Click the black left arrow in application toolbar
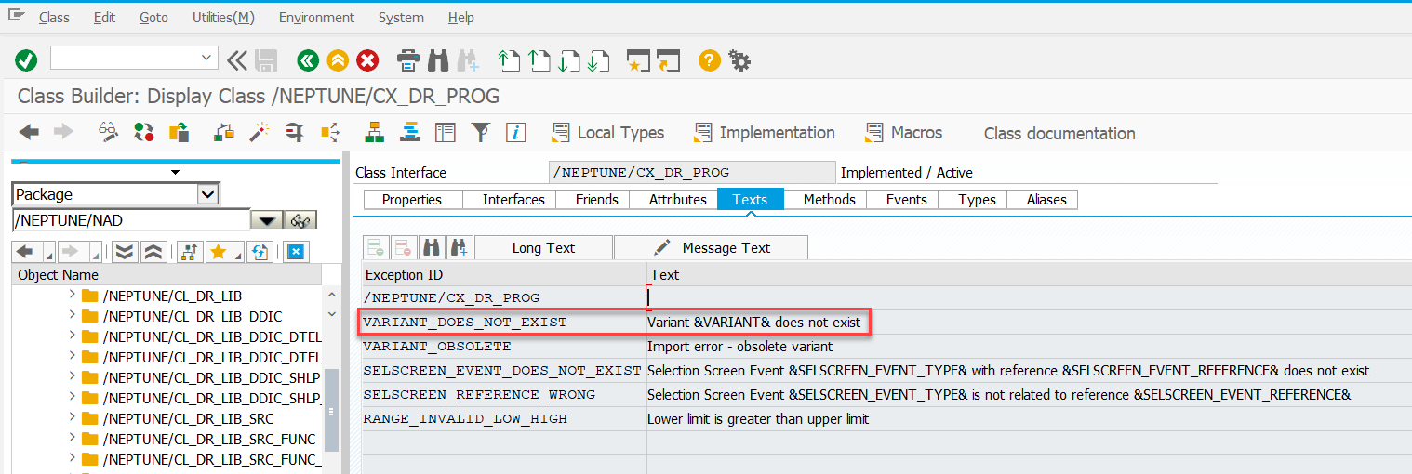 click(29, 133)
